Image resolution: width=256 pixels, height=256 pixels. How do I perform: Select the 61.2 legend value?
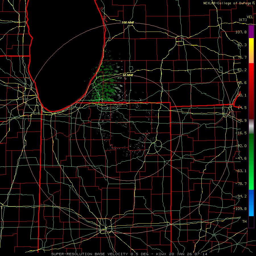tap(242, 70)
